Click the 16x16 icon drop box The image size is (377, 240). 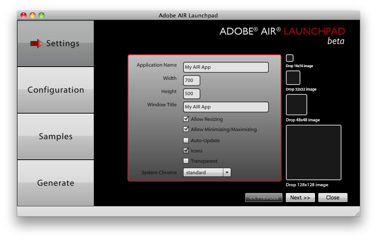tap(290, 58)
